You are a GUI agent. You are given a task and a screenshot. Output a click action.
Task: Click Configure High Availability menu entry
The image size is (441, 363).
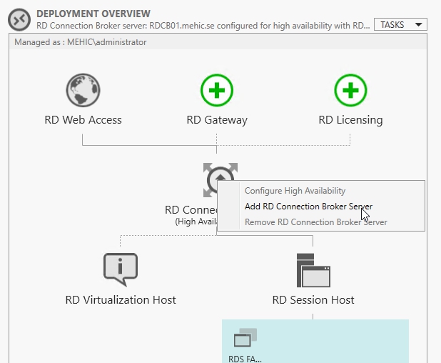(x=295, y=191)
